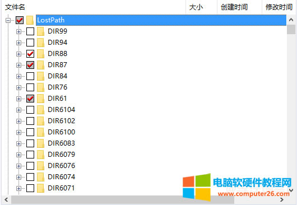Screen dimensions: 297x205
Task: Expand the DIR88 tree node
Action: tap(18, 54)
